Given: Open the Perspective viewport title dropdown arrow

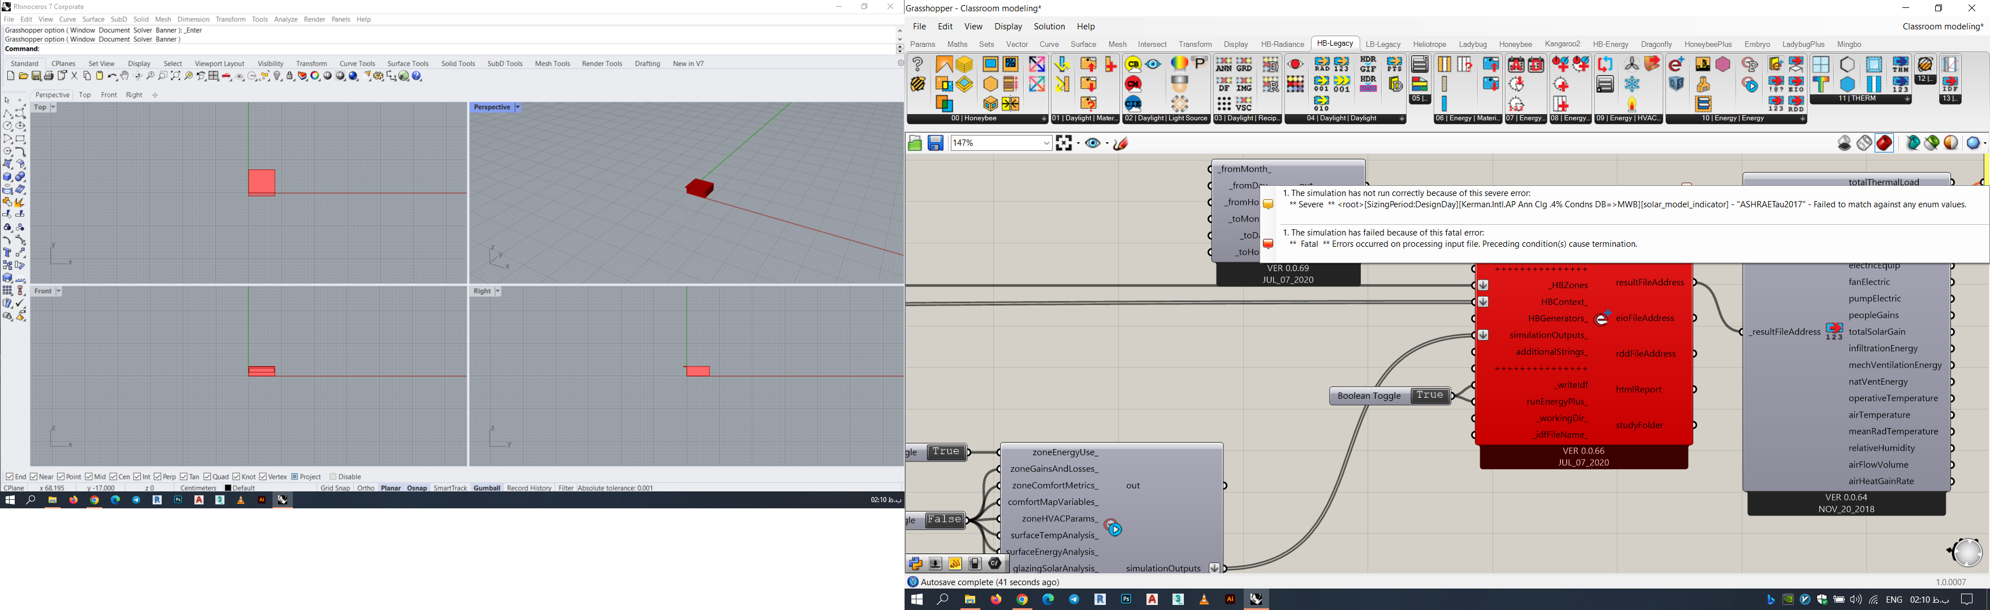Looking at the screenshot, I should coord(518,108).
